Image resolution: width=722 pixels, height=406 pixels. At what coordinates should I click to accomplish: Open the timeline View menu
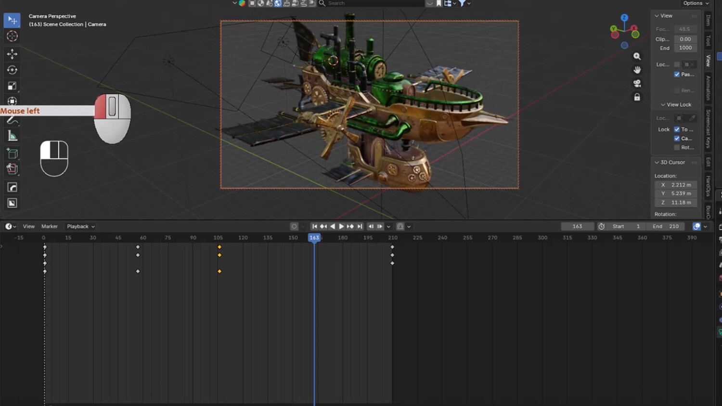[x=29, y=227]
